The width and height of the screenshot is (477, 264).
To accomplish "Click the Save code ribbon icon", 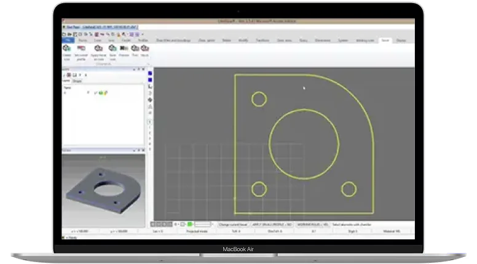I will pos(112,48).
